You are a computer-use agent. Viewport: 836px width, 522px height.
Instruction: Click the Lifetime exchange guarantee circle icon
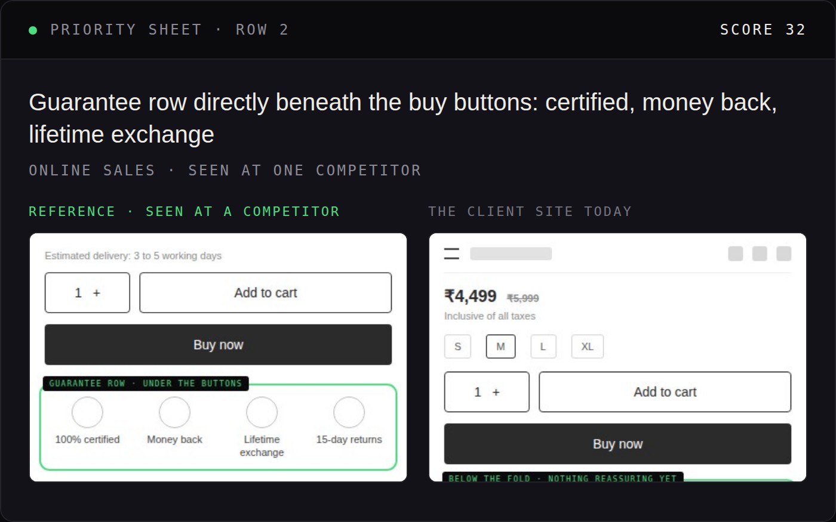262,412
